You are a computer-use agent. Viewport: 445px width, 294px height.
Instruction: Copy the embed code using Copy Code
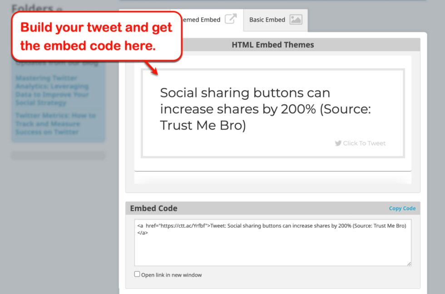[x=402, y=208]
